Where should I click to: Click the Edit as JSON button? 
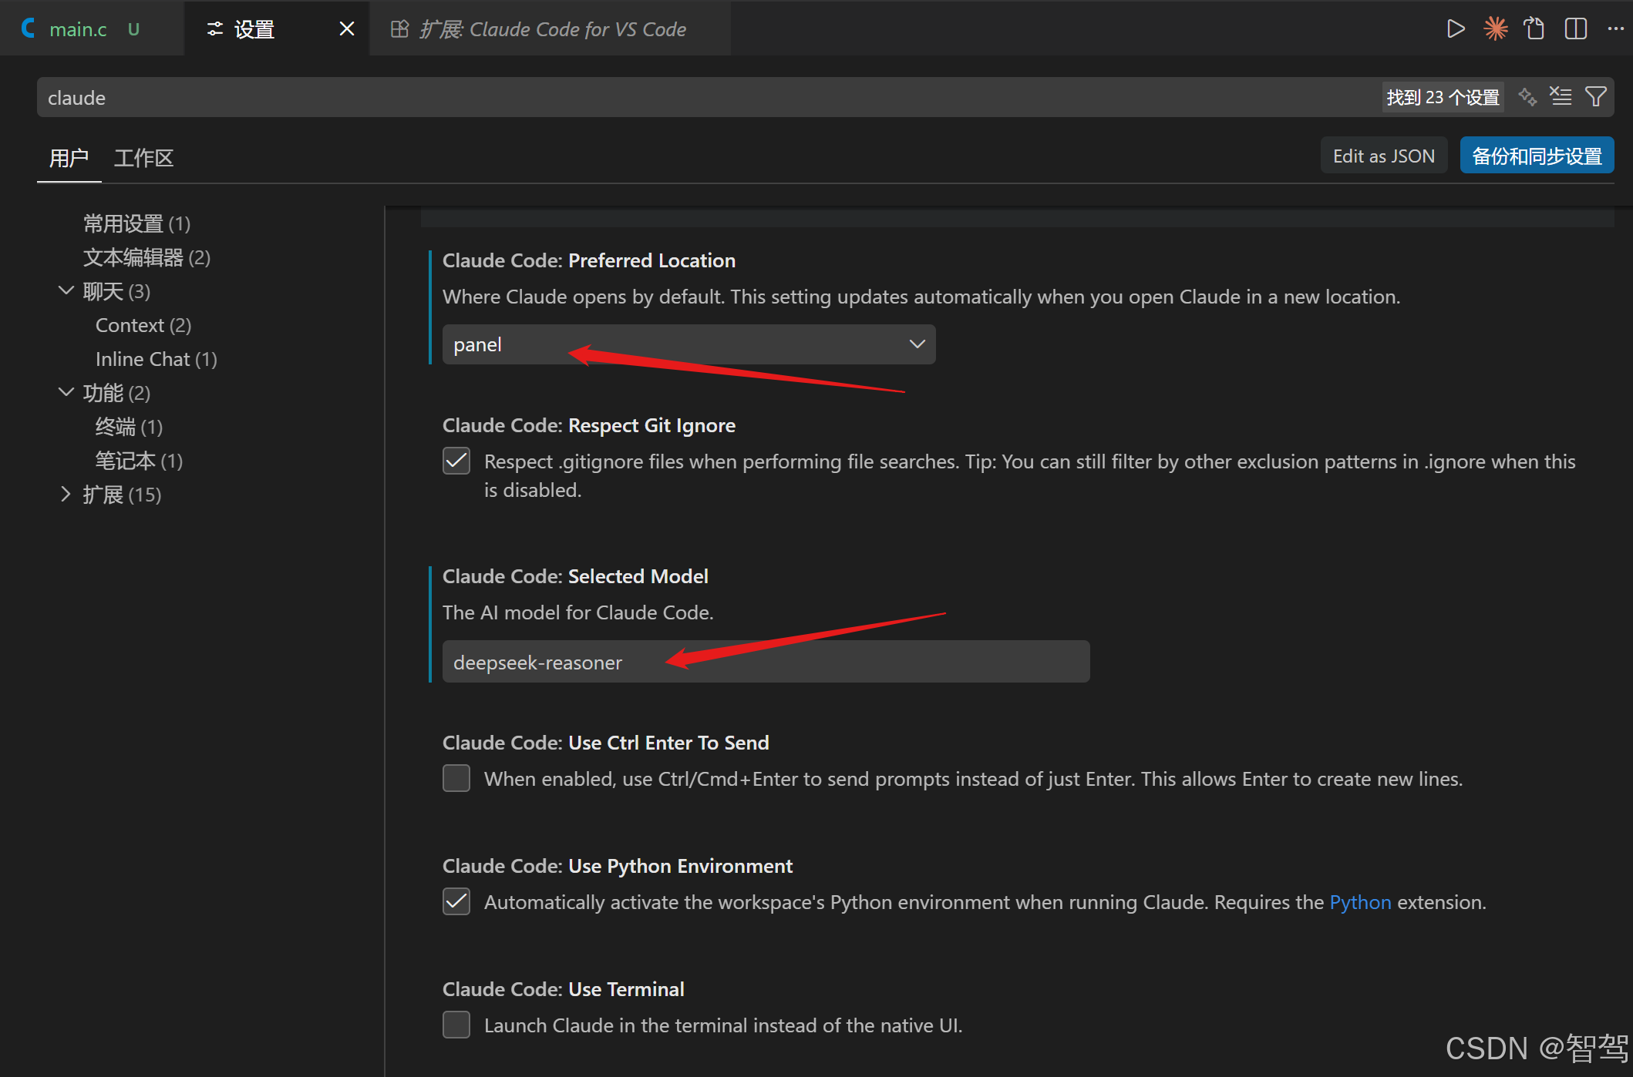coord(1383,156)
